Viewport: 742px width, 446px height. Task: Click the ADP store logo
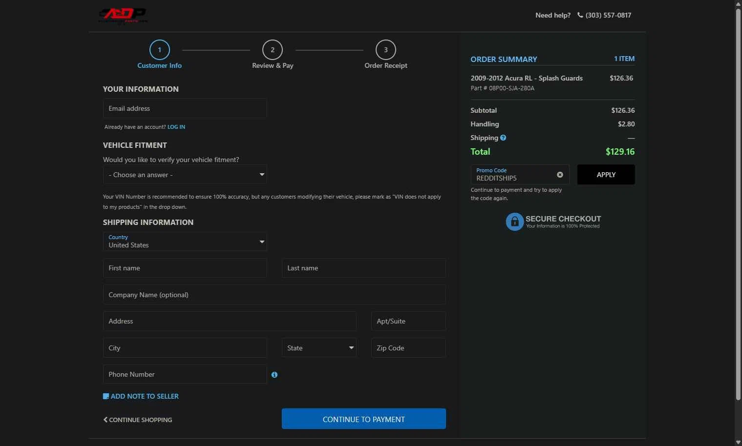pyautogui.click(x=123, y=15)
